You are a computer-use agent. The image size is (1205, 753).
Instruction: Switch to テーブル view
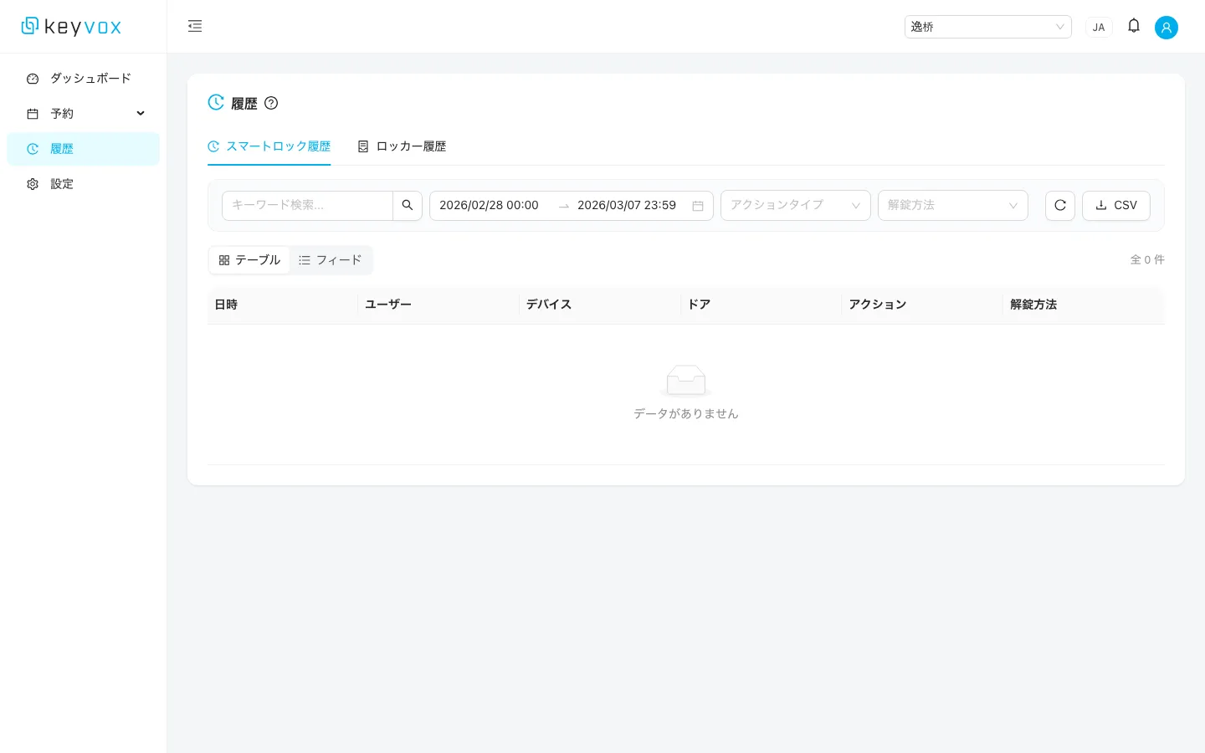coord(249,260)
